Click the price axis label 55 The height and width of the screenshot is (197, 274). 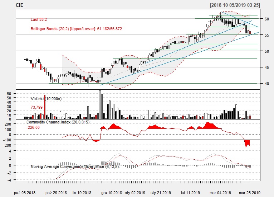266,35
